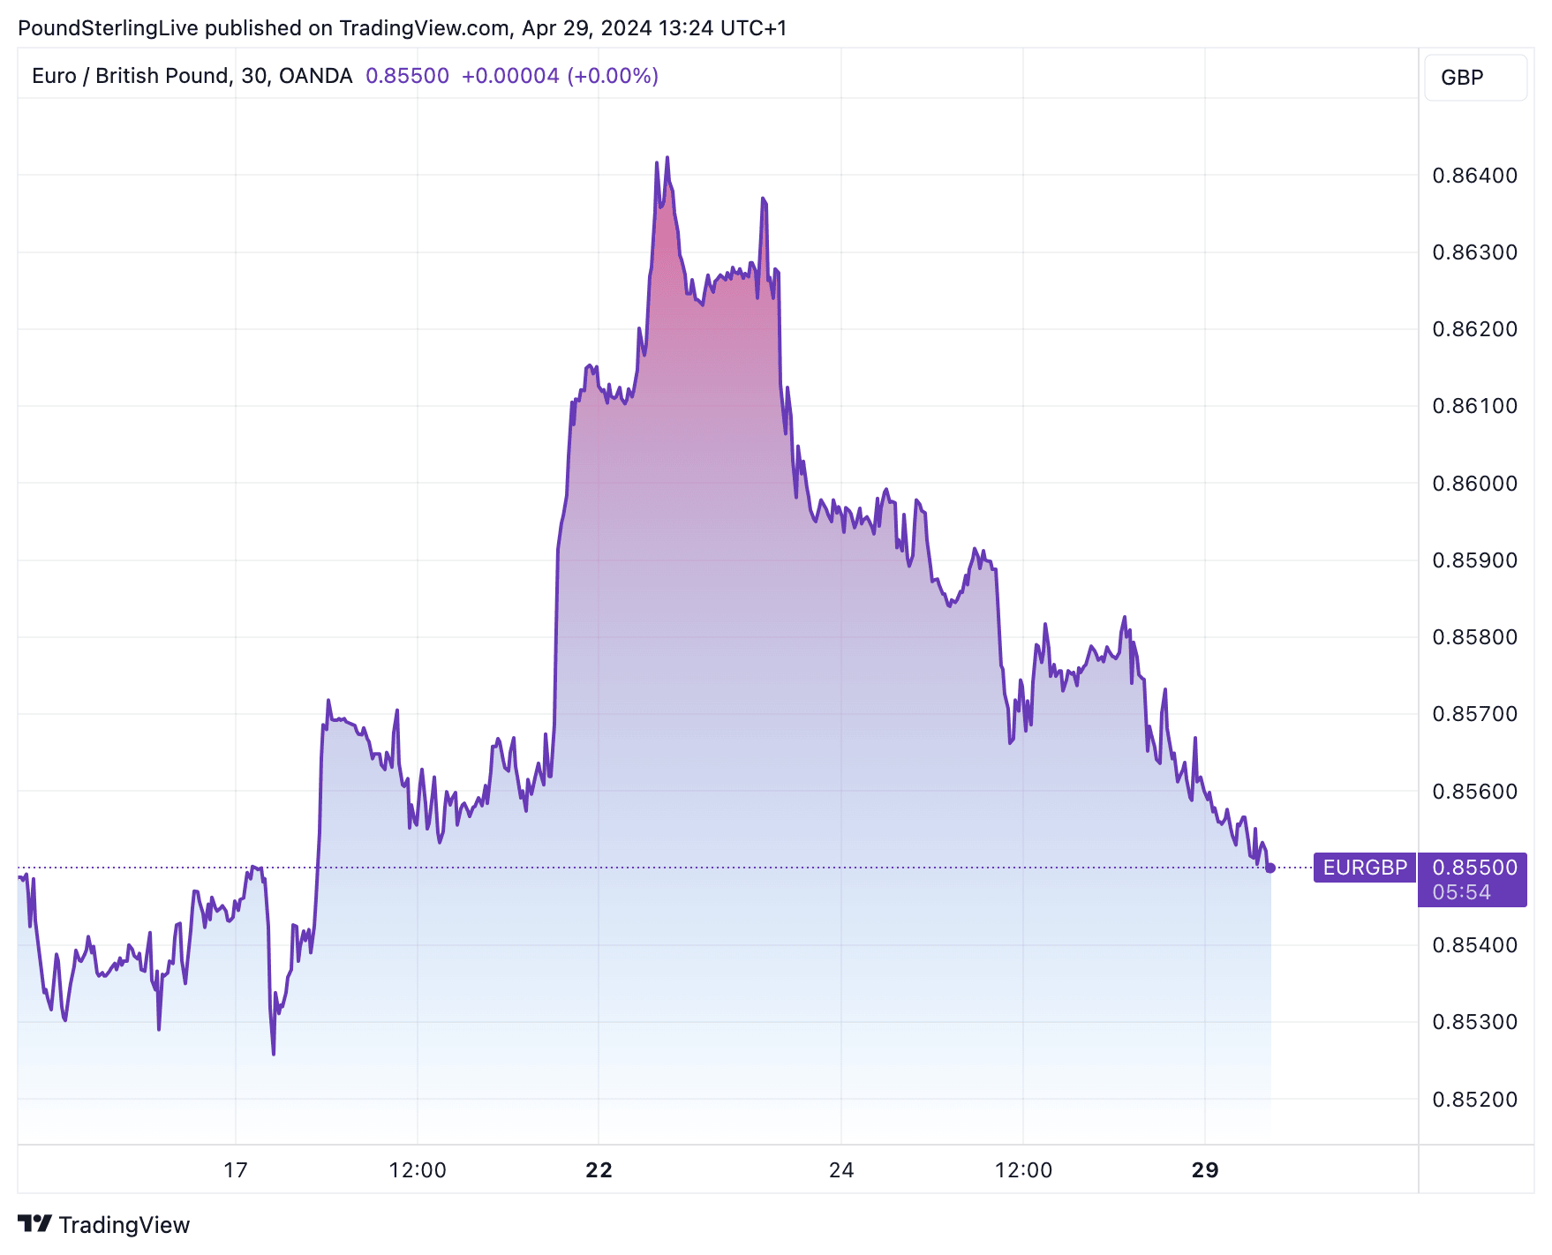Click the highlighted 0.85500 price axis label
1552x1255 pixels.
pos(1473,867)
